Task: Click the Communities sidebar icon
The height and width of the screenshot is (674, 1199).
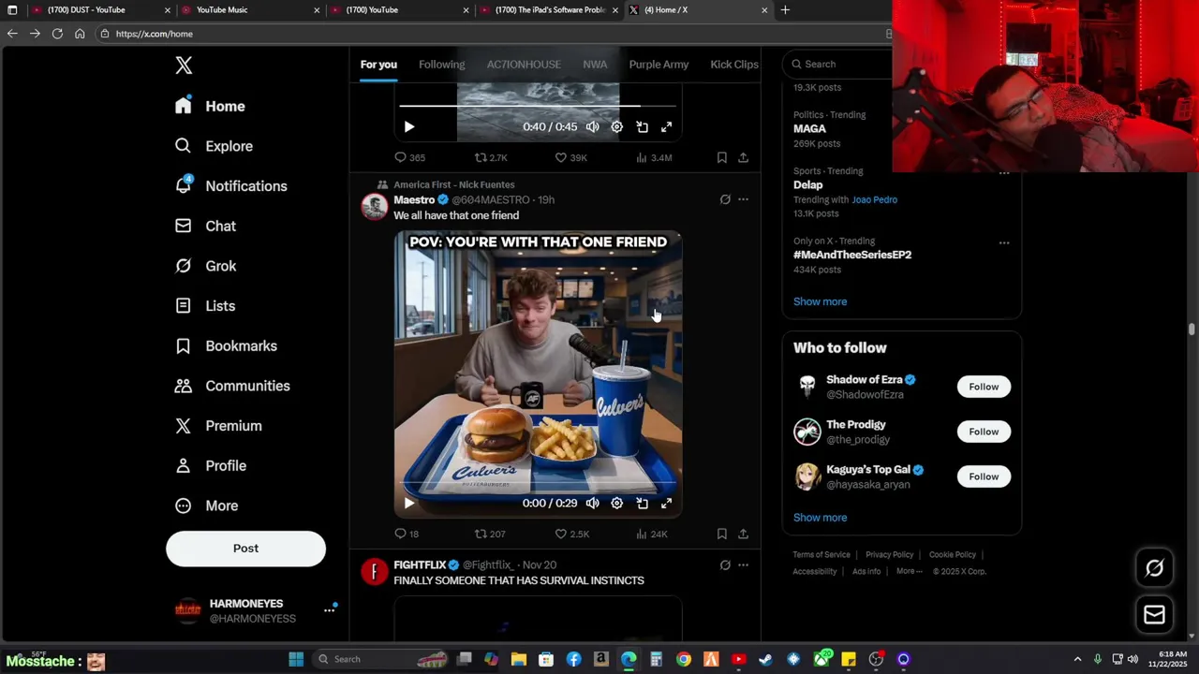Action: [184, 386]
